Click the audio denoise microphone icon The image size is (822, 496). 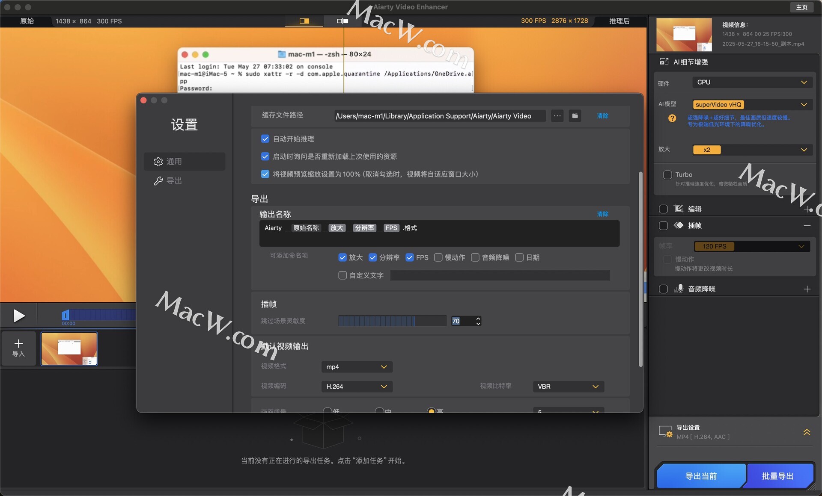pos(679,289)
